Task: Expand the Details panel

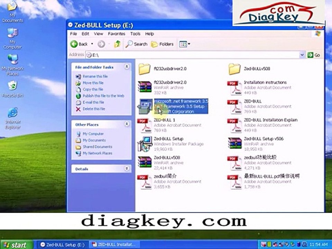Action: pos(127,168)
